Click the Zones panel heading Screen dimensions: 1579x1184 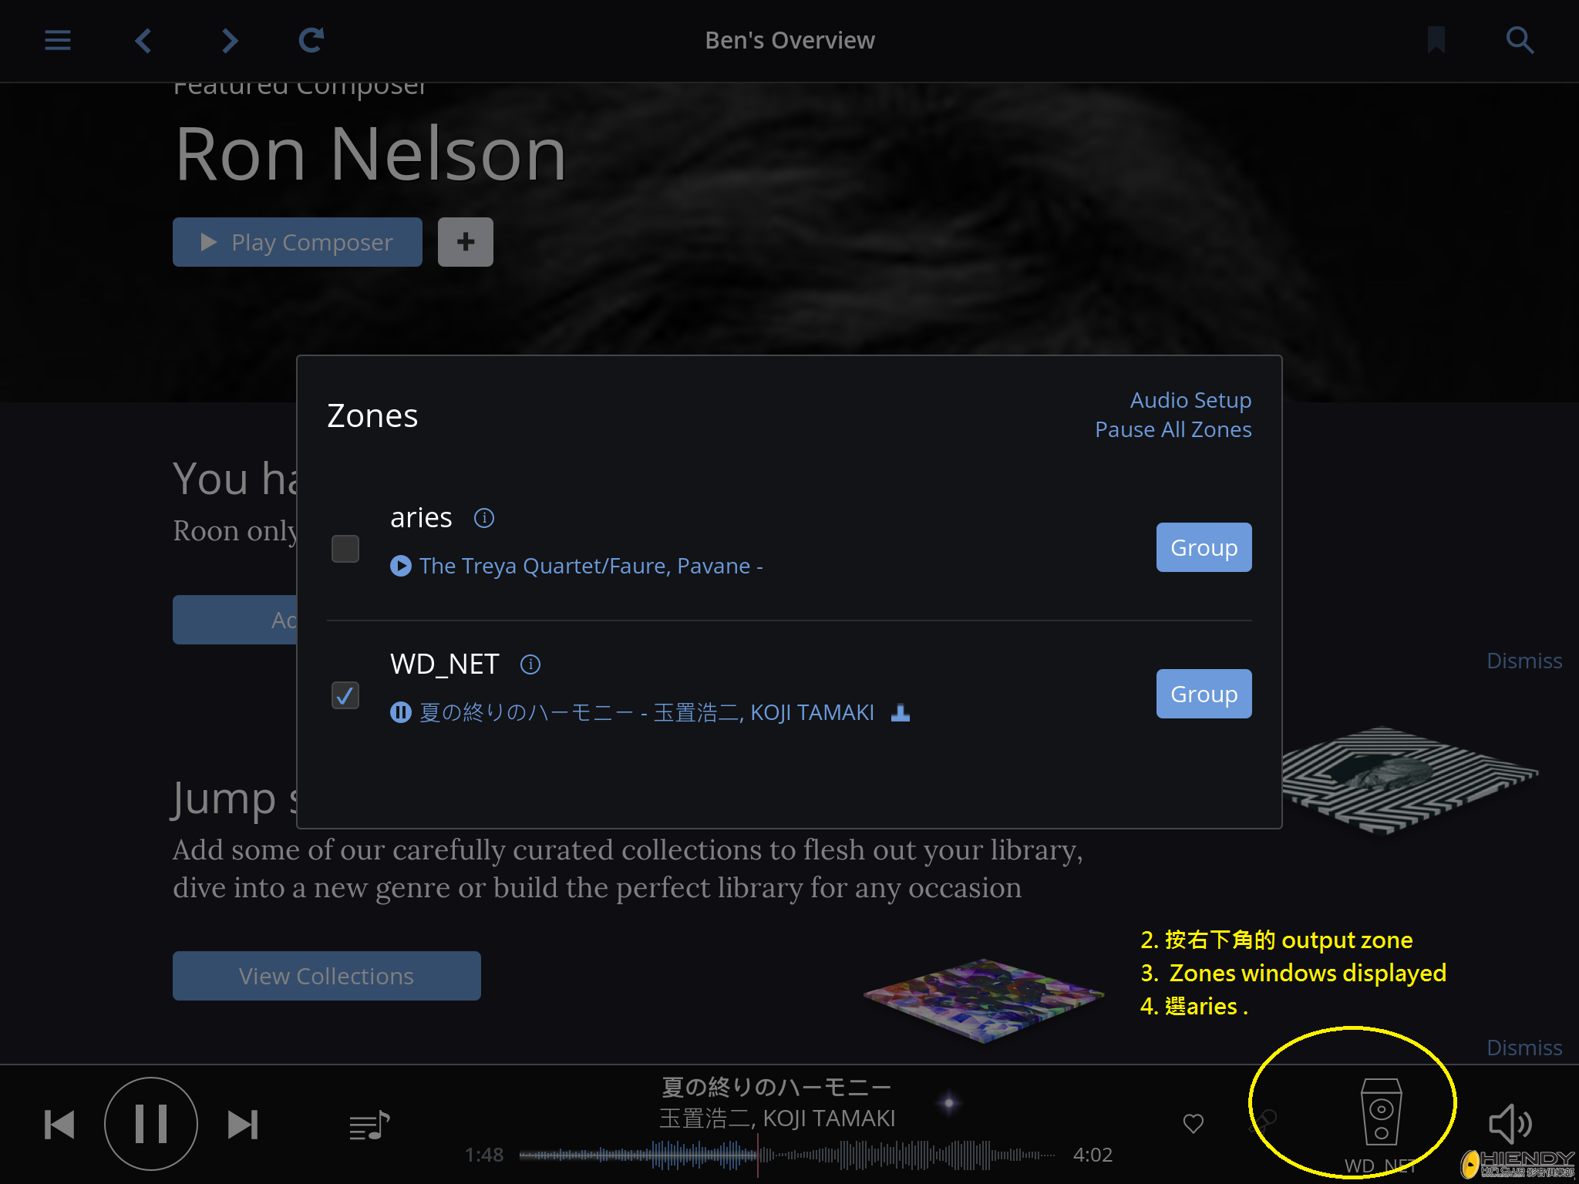(x=372, y=415)
